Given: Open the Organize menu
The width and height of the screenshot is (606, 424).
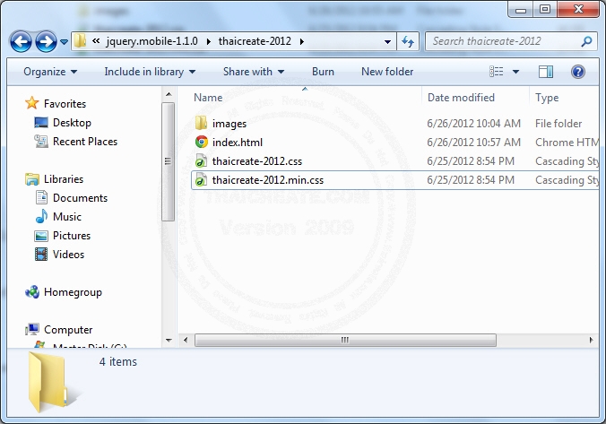Looking at the screenshot, I should point(50,72).
